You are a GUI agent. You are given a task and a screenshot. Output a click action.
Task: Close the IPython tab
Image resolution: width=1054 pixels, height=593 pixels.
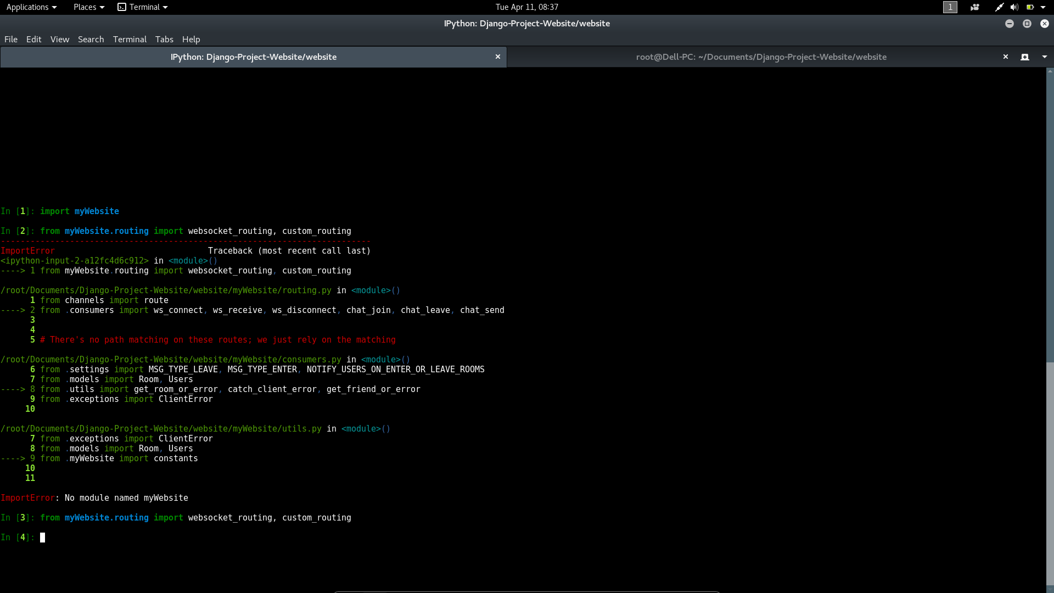click(498, 57)
